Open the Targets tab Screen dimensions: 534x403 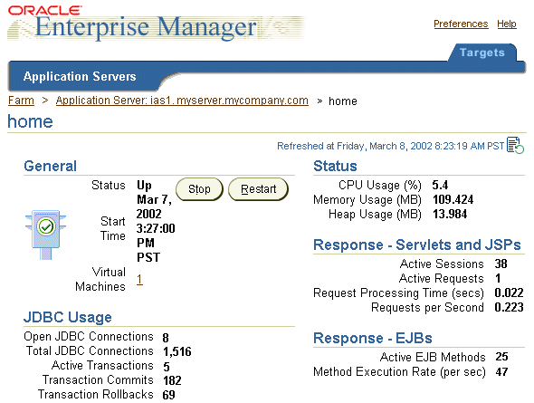pos(482,53)
